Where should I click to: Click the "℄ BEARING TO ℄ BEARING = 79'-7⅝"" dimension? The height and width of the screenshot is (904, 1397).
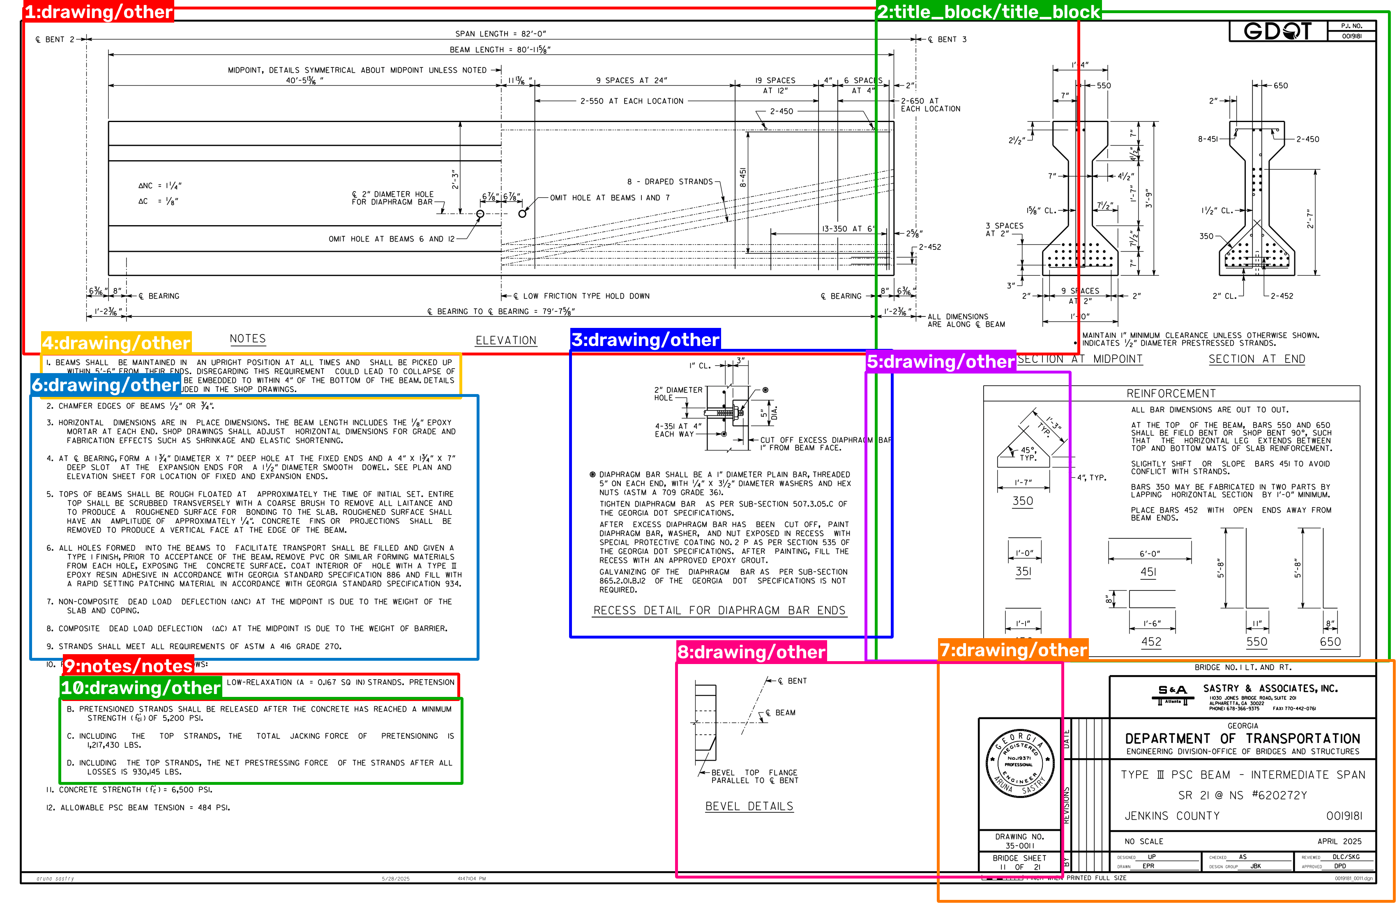[x=501, y=312]
